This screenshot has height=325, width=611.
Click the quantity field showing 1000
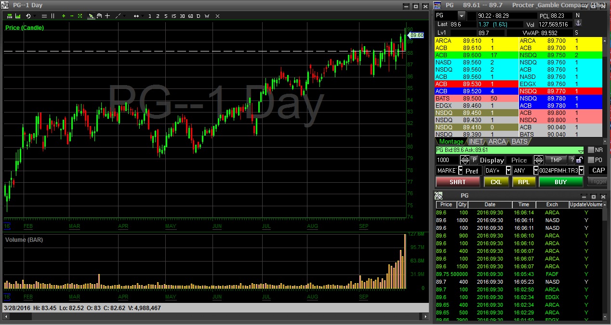[x=448, y=160]
